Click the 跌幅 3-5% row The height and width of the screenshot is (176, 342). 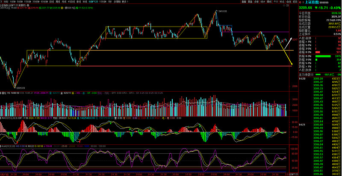(x=320, y=60)
